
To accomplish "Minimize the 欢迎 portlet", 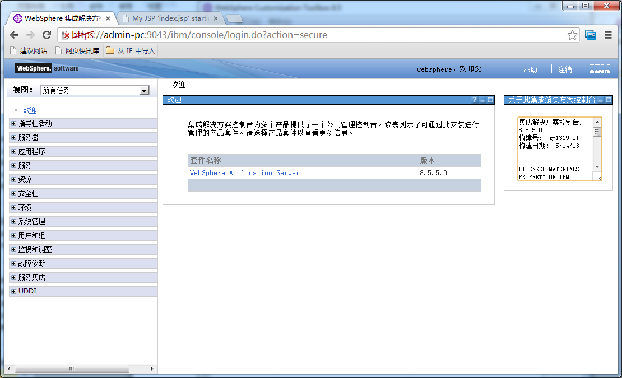I will click(x=482, y=100).
